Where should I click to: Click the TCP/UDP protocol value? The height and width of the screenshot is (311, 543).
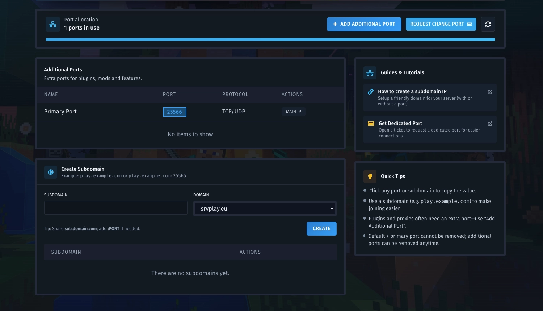[234, 112]
